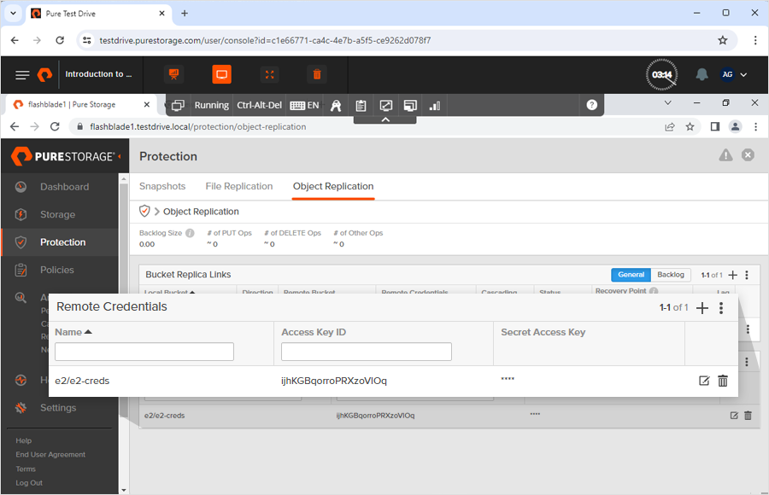Image resolution: width=769 pixels, height=495 pixels.
Task: Toggle the General view button
Action: (631, 275)
